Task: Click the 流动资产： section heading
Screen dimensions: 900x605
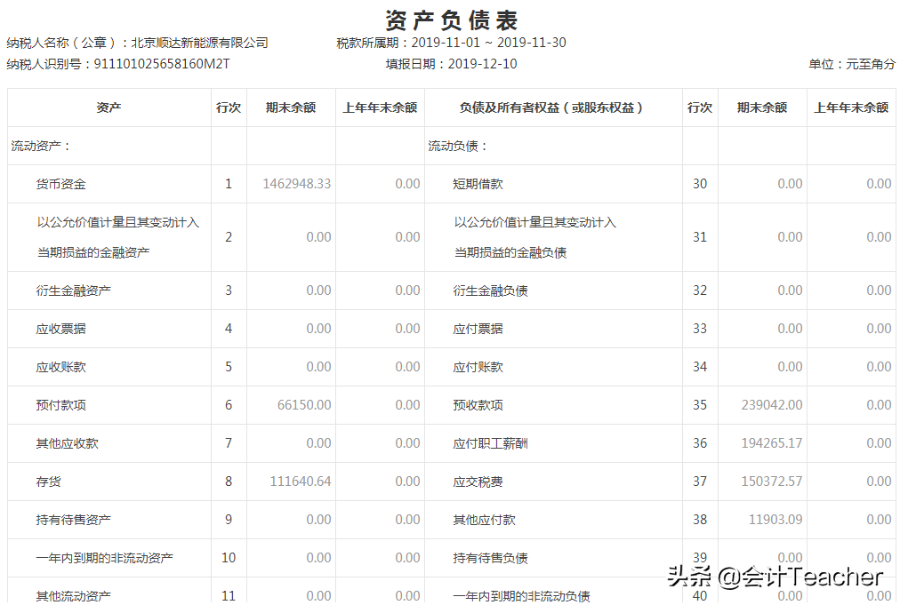Action: (x=41, y=147)
